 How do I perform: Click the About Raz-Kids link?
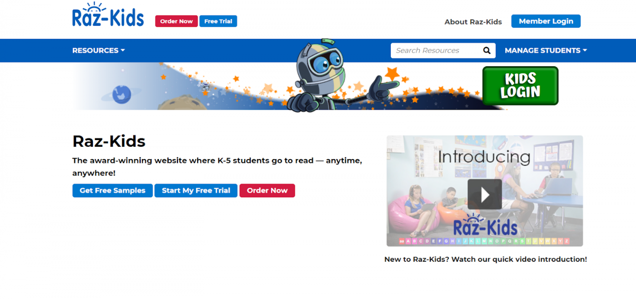(473, 21)
